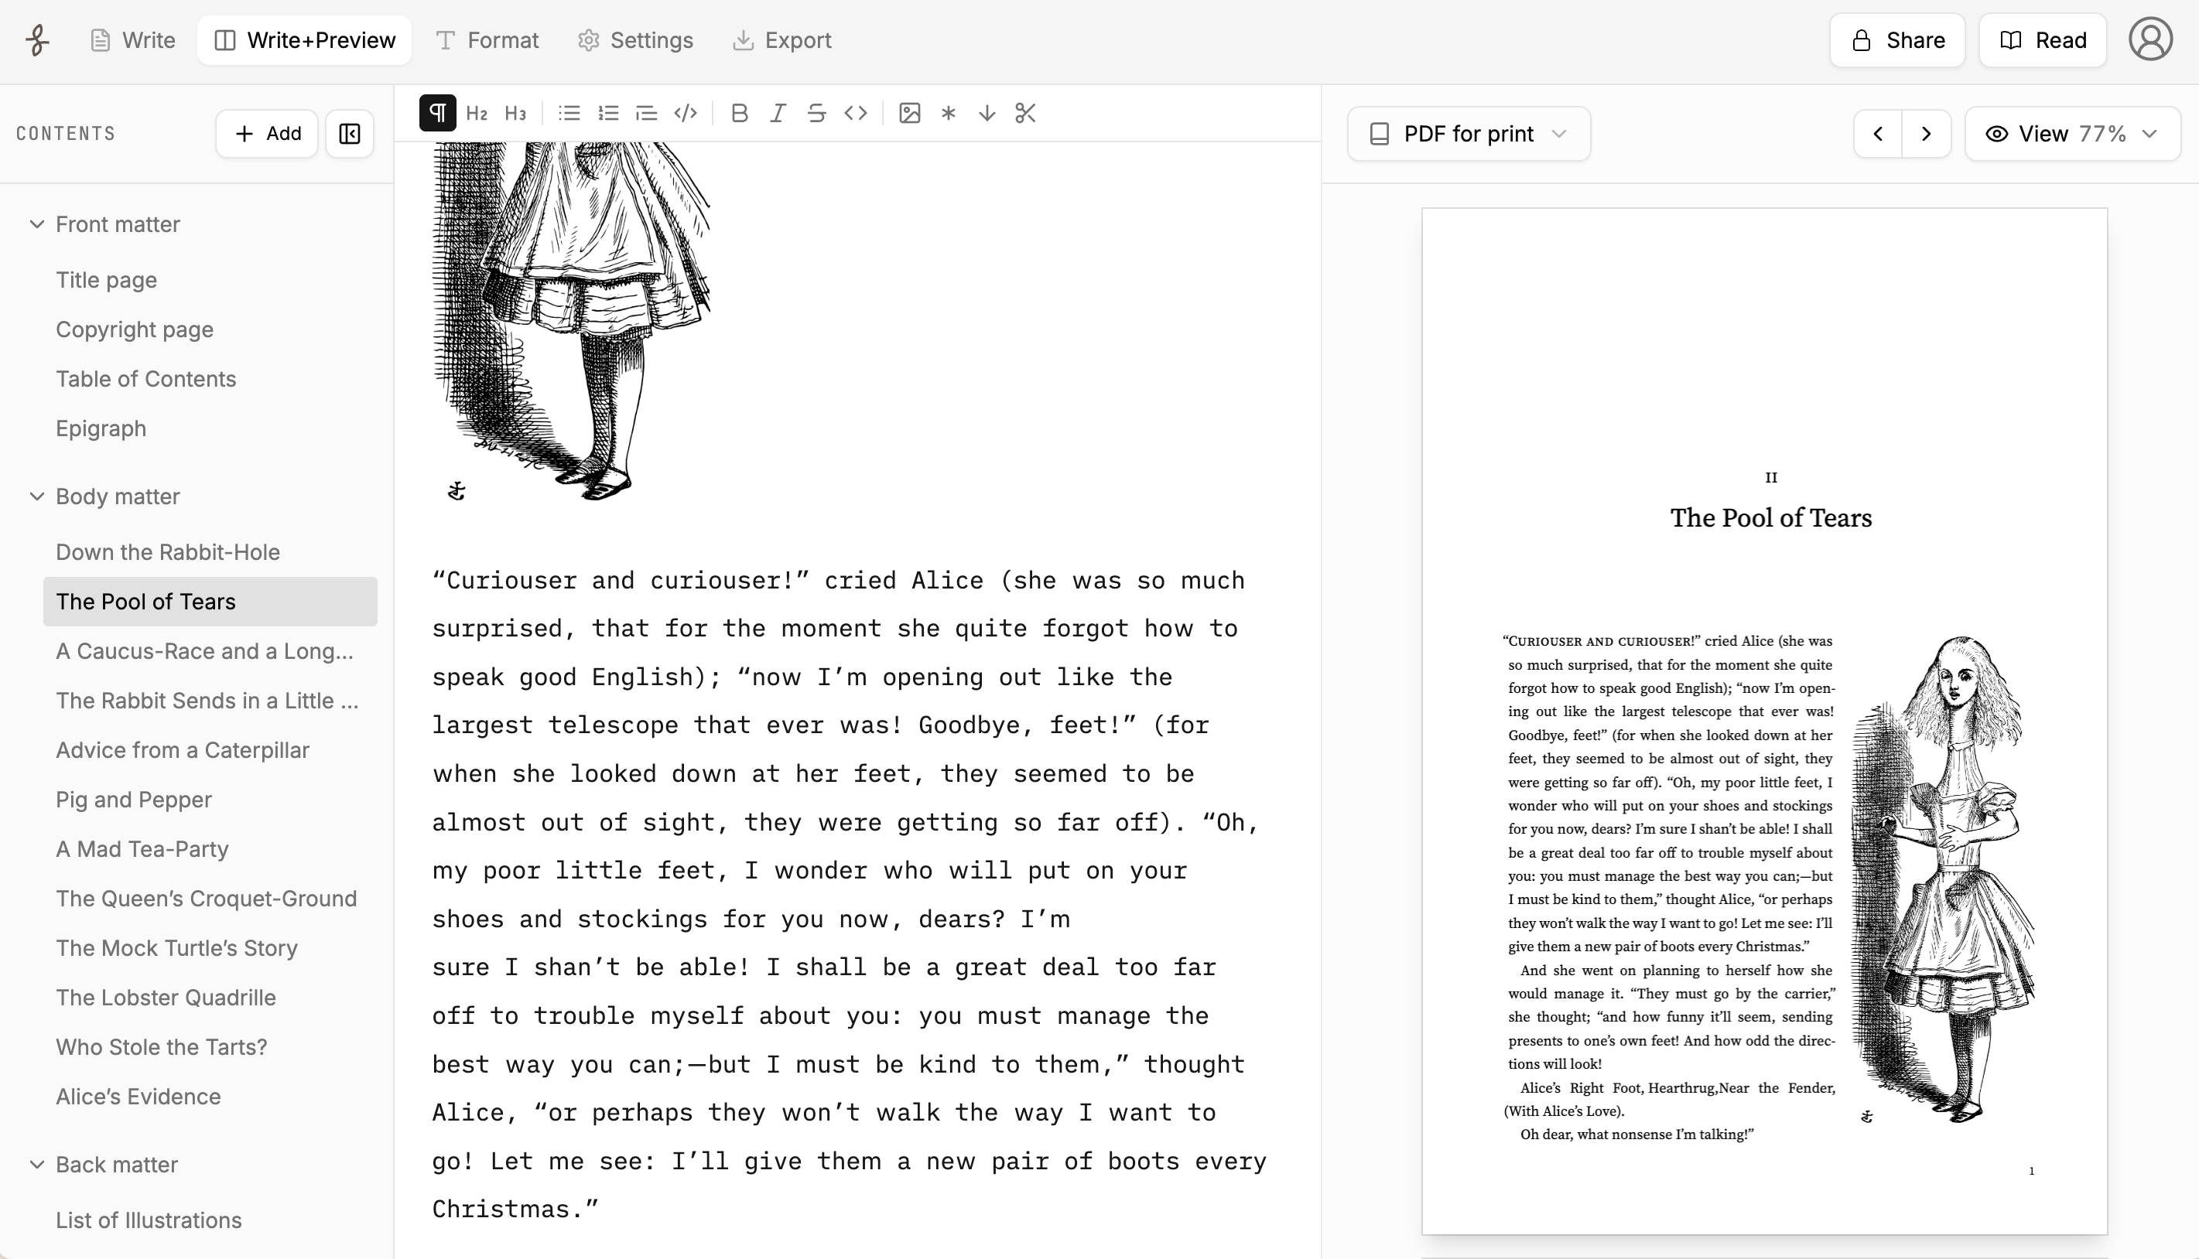Open the View 77% zoom dropdown

click(2073, 134)
